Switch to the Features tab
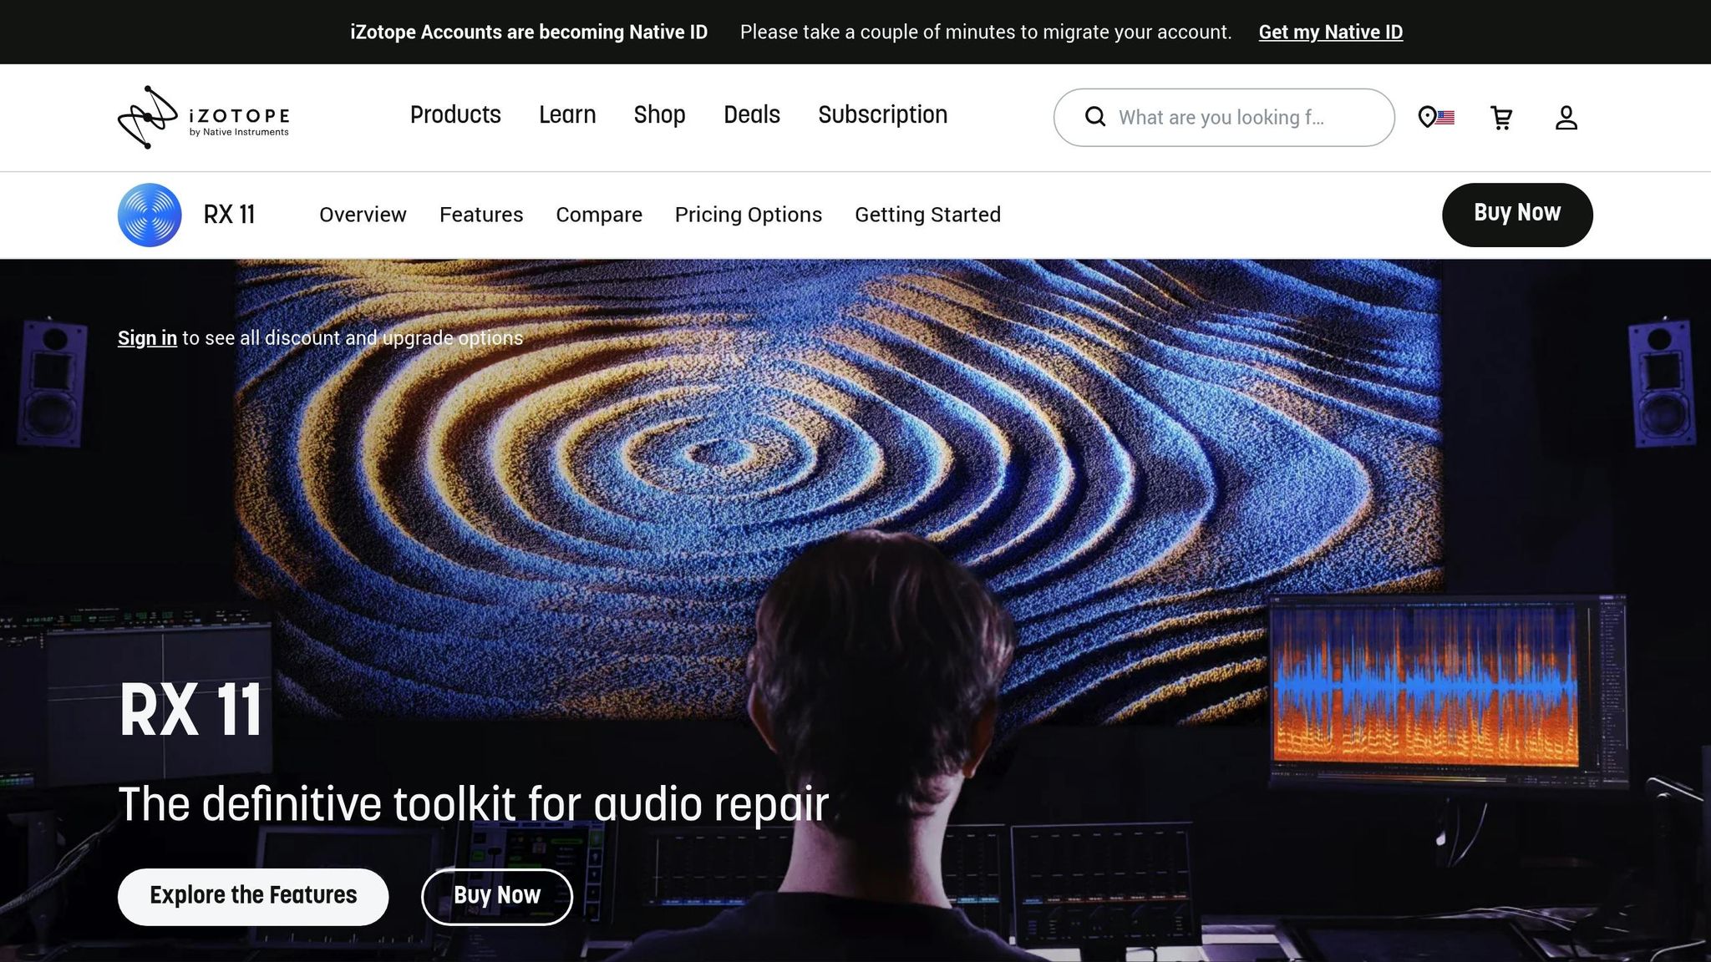Image resolution: width=1711 pixels, height=962 pixels. [x=481, y=215]
